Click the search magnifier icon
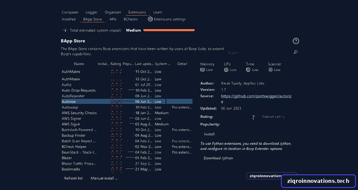Screen dimensions: 358x190 pos(295,52)
